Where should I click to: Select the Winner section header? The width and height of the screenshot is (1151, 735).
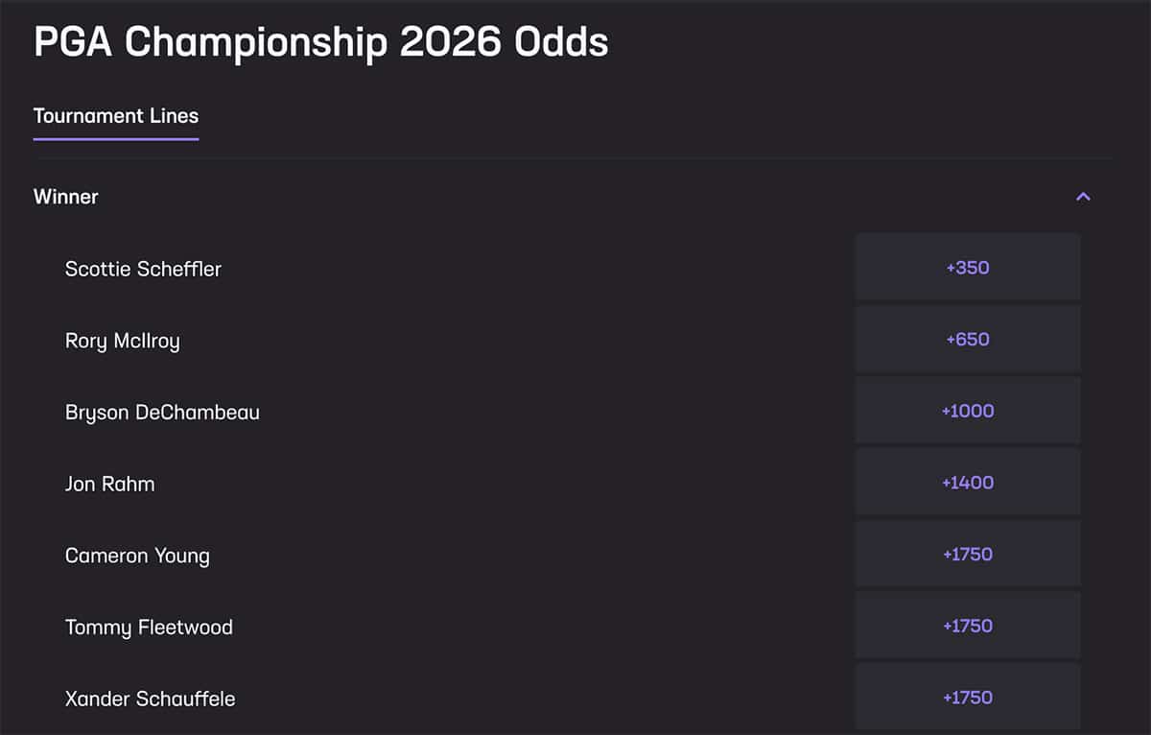65,196
